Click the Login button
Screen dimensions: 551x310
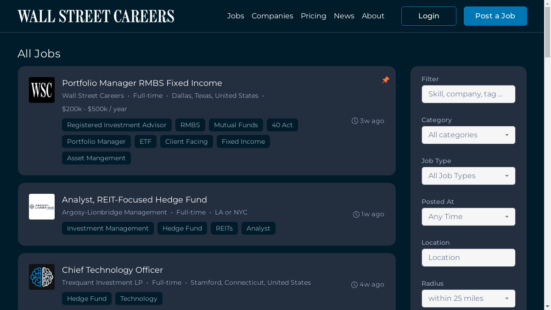pyautogui.click(x=428, y=16)
